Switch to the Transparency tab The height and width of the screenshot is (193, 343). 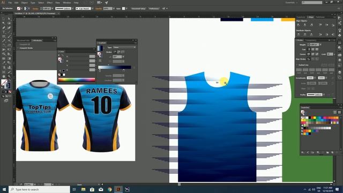pyautogui.click(x=311, y=40)
